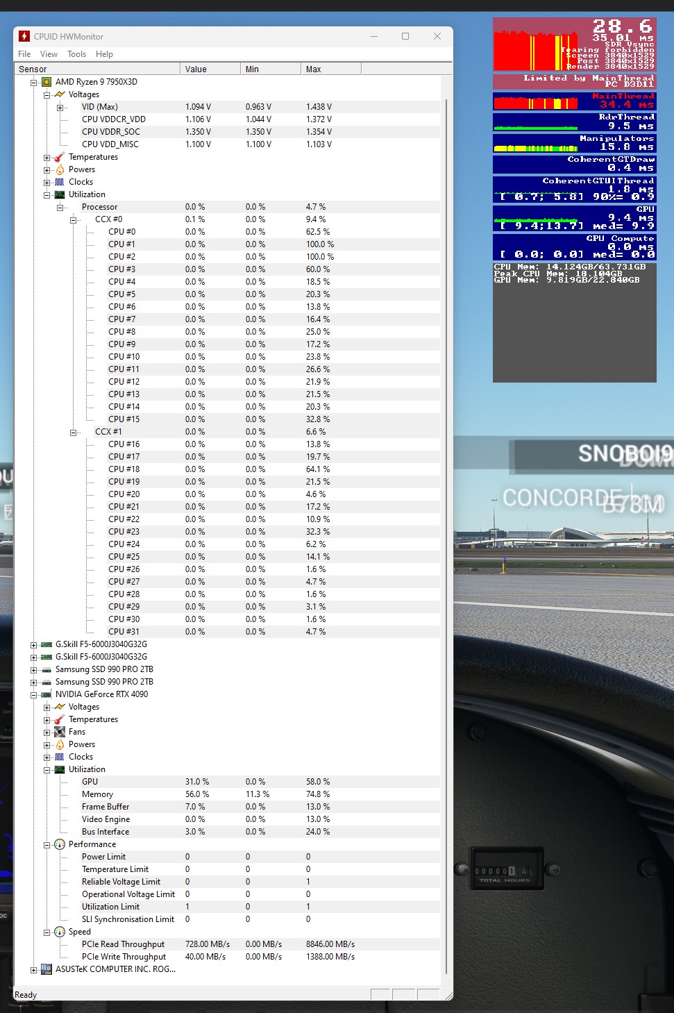Screen dimensions: 674x1013
Task: Click the Min column header
Action: tap(271, 69)
